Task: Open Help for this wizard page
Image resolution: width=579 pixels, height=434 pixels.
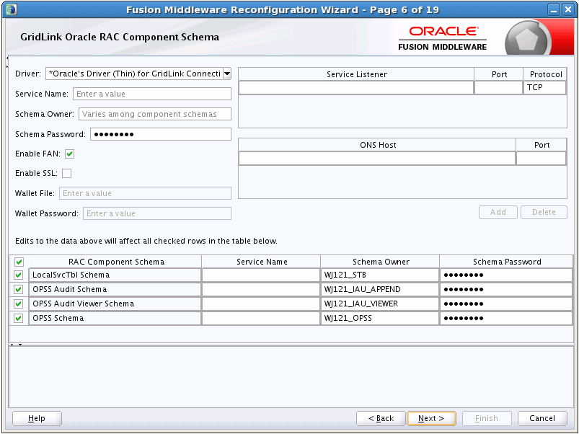Action: [37, 418]
